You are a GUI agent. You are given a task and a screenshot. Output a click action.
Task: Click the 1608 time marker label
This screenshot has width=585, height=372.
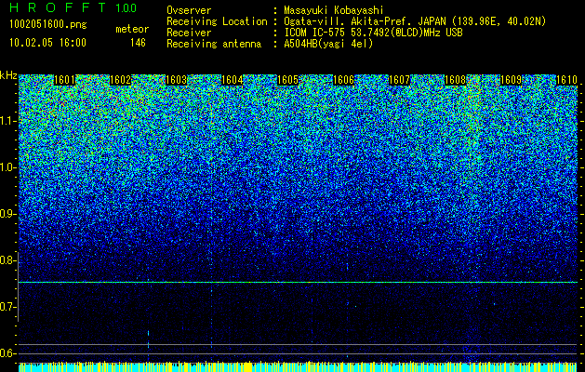(x=456, y=80)
